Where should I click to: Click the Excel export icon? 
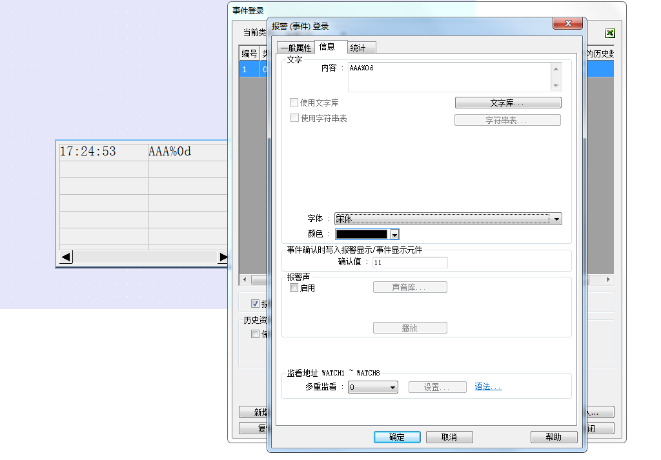[x=609, y=34]
